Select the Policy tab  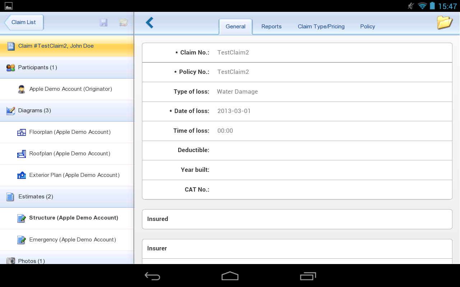click(368, 27)
